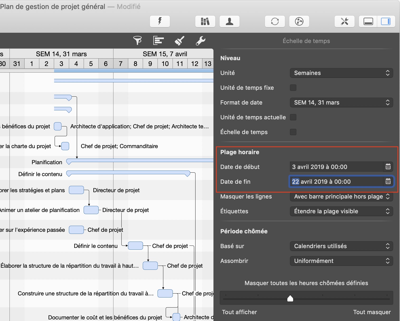The height and width of the screenshot is (321, 400).
Task: Enable the Unité de temps fixe checkbox
Action: (293, 88)
